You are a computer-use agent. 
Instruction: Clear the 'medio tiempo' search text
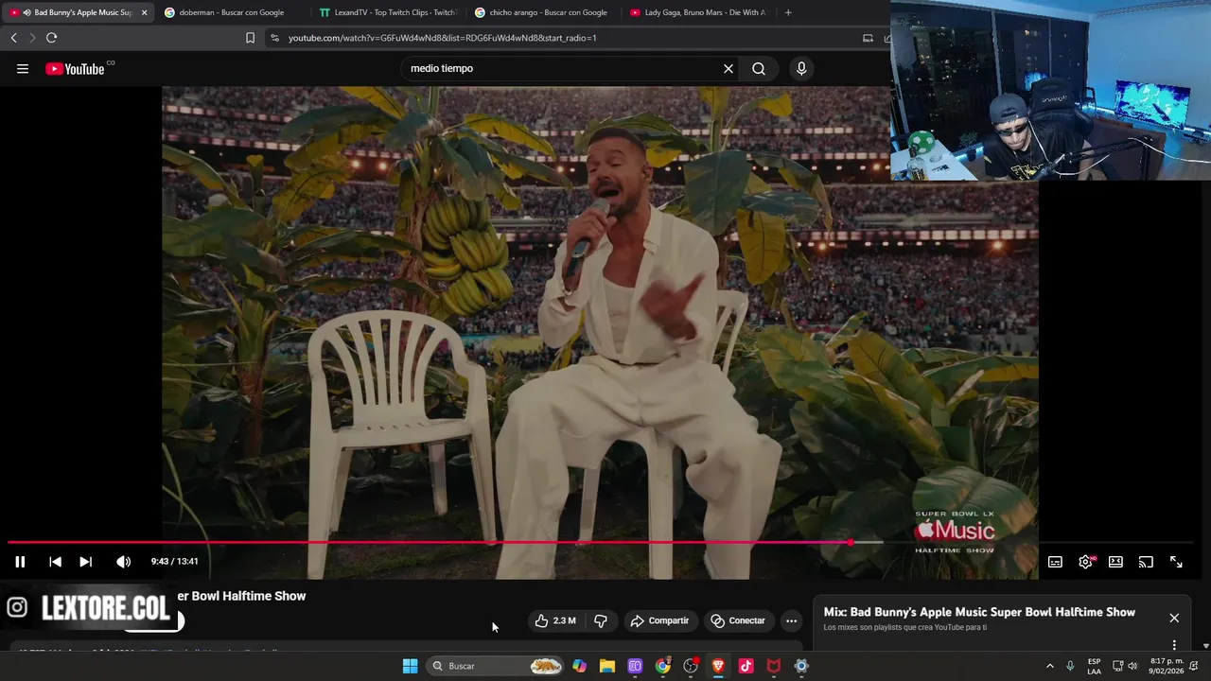click(x=728, y=68)
